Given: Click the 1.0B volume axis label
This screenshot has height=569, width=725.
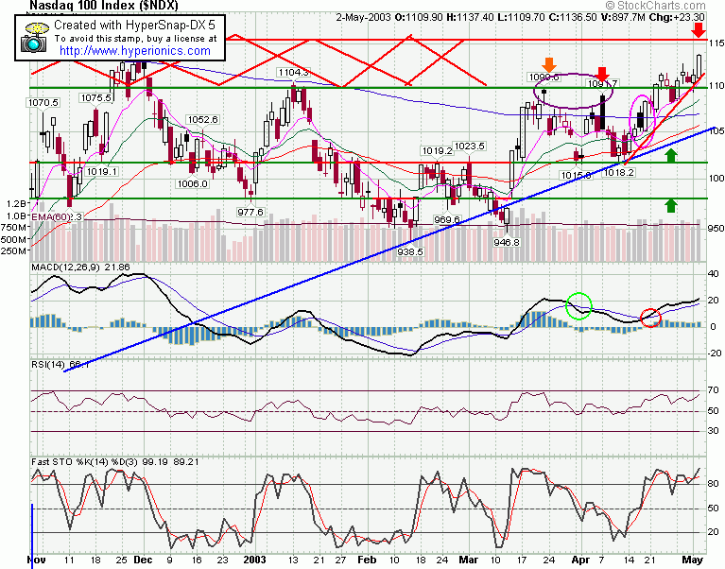Looking at the screenshot, I should 17,216.
